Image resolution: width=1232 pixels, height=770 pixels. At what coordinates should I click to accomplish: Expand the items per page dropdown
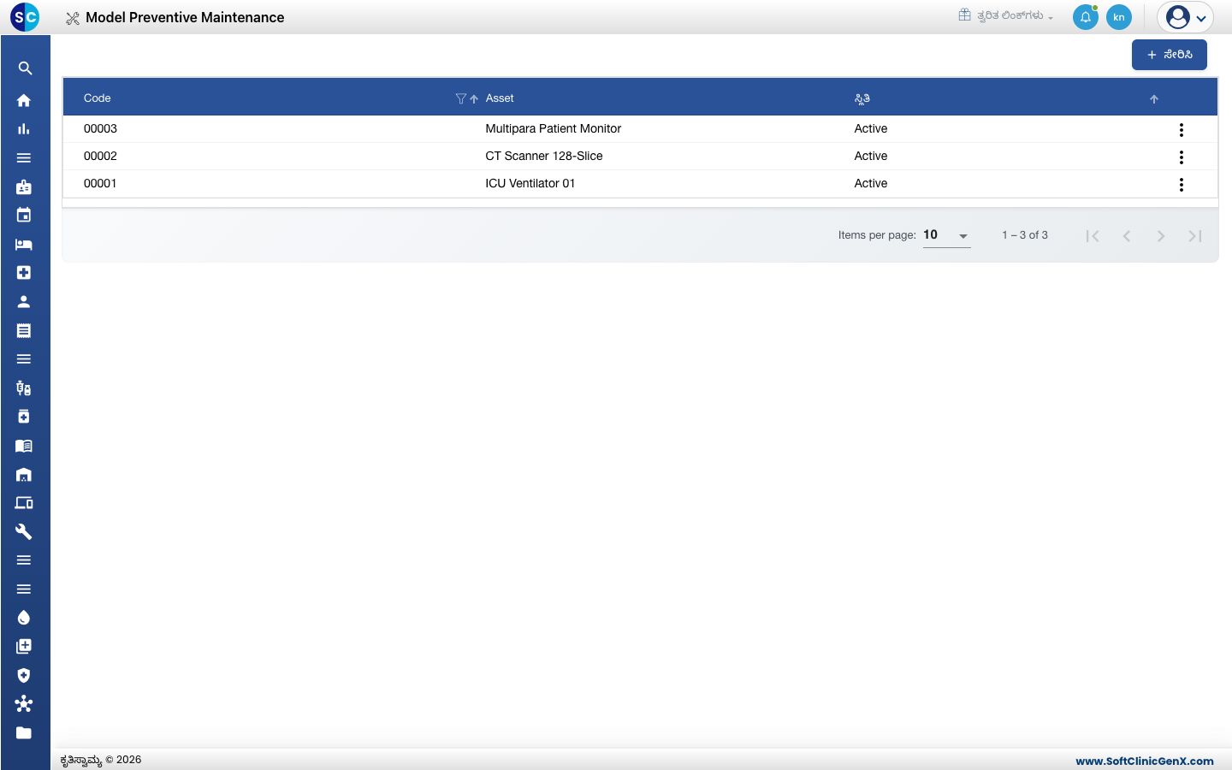(946, 235)
